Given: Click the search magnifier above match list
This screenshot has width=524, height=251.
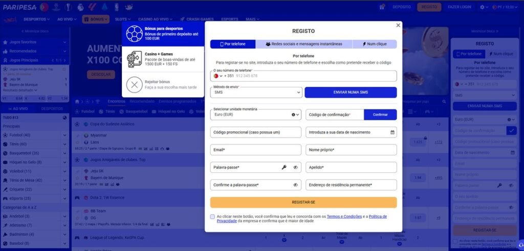Looking at the screenshot, I should [444, 101].
